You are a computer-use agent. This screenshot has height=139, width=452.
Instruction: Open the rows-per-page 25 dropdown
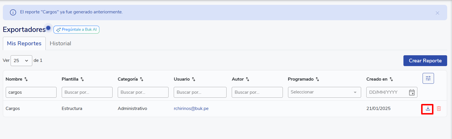21,61
